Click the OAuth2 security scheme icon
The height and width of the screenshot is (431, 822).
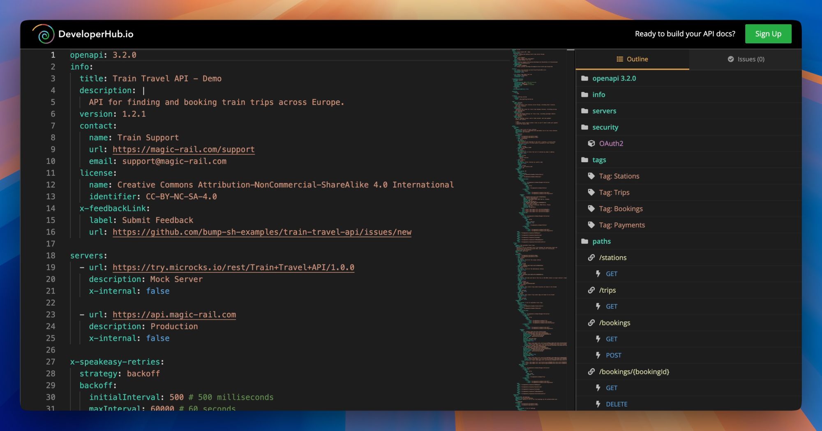tap(591, 143)
